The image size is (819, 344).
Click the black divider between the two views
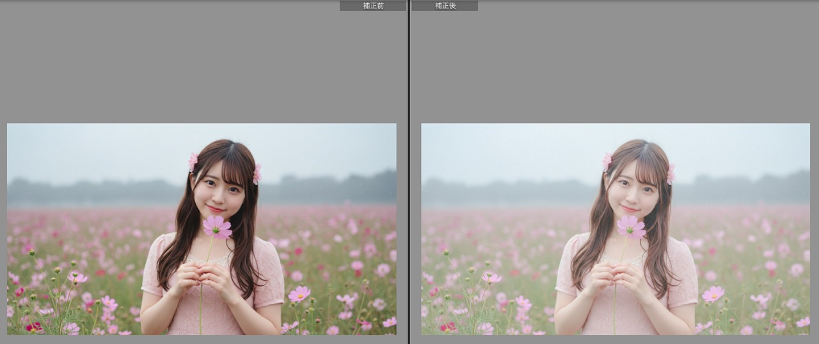409,172
